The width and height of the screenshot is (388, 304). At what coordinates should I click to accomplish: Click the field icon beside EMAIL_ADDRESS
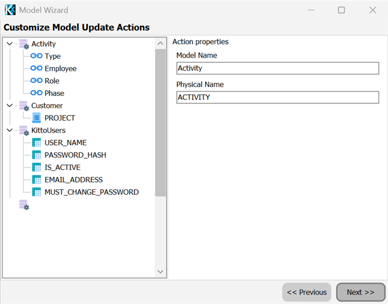(37, 180)
